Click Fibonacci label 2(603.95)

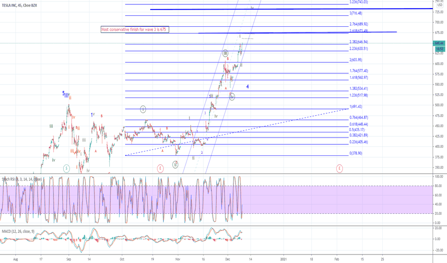click(356, 60)
